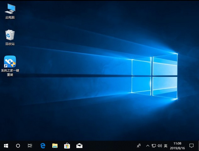Open the 11:08 clock and calendar flyout
199x151 pixels.
[x=178, y=146]
